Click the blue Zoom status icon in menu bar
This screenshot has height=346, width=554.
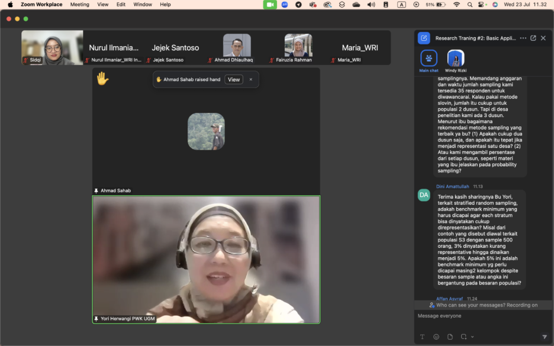(x=285, y=5)
